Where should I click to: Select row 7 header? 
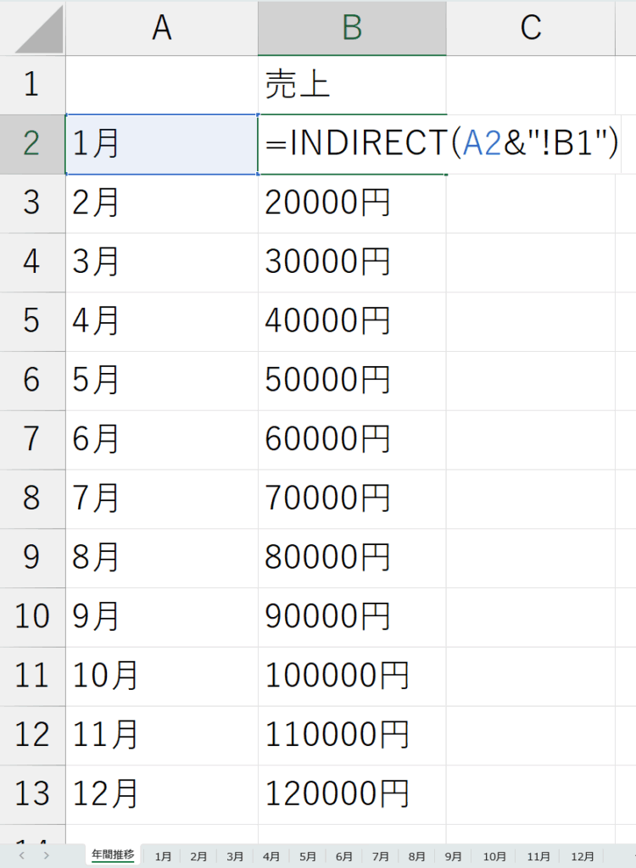click(32, 440)
